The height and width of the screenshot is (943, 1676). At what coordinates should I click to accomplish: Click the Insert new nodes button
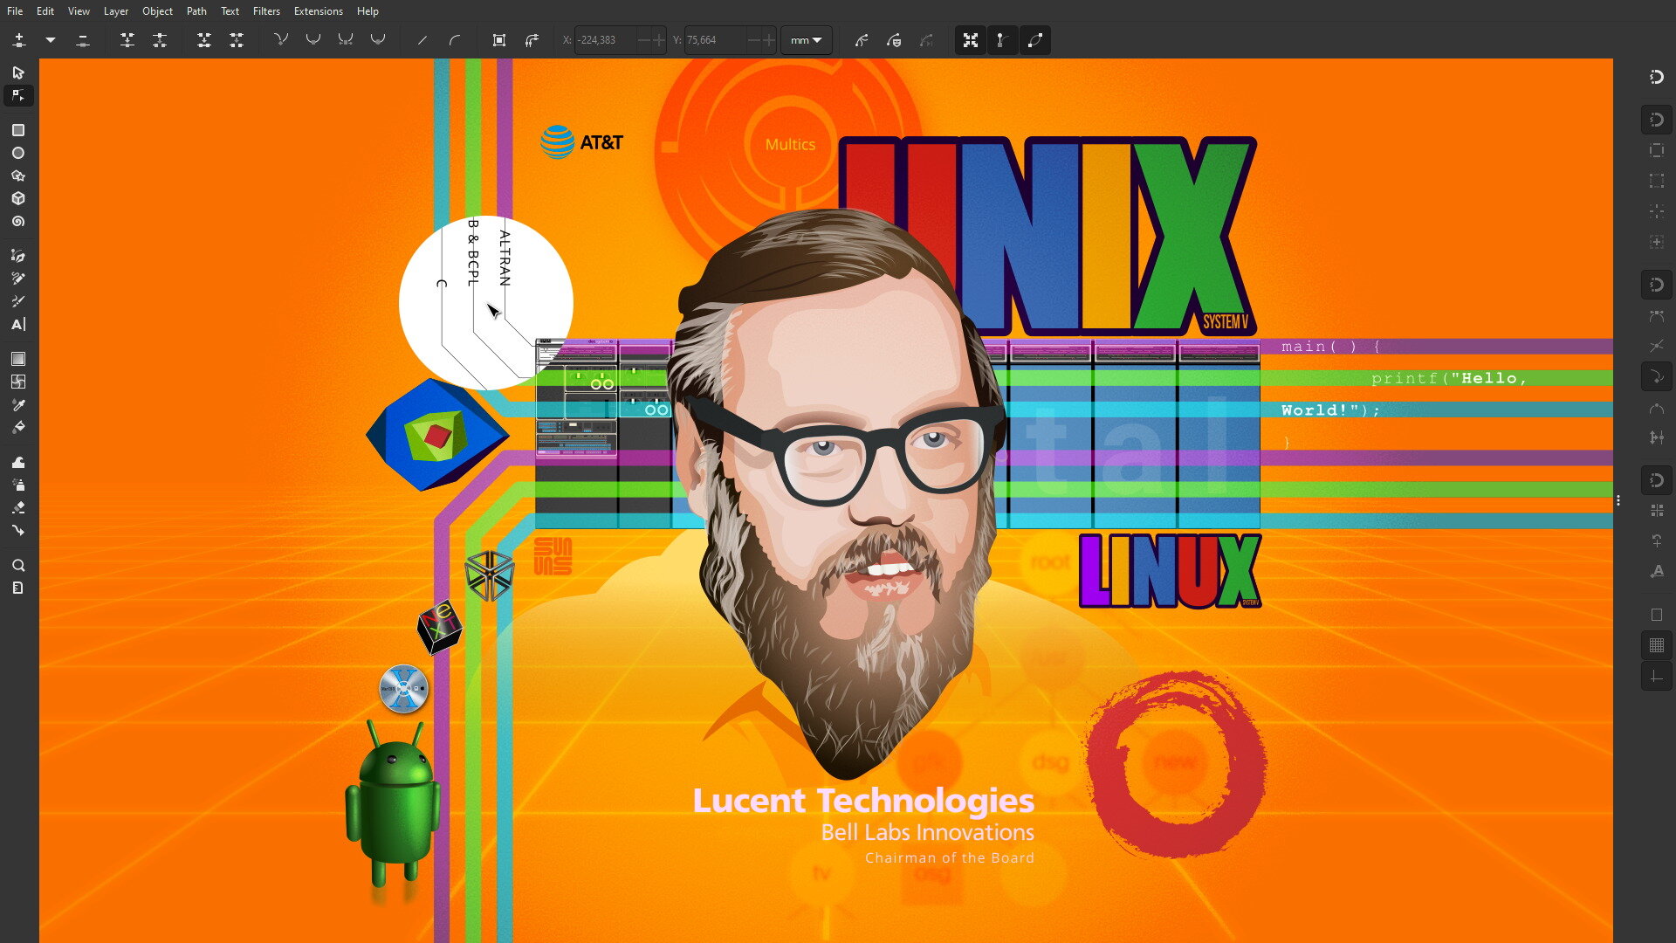[x=19, y=40]
